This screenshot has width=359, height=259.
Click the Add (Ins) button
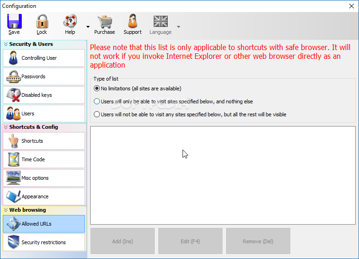click(x=123, y=241)
